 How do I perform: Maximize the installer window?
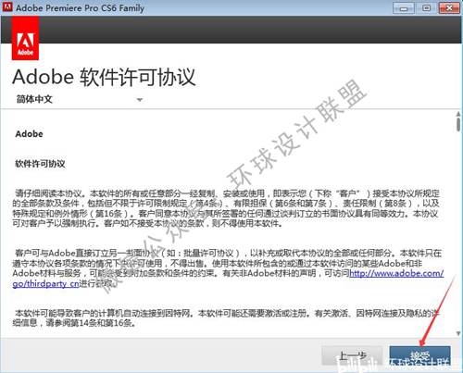tap(427, 7)
